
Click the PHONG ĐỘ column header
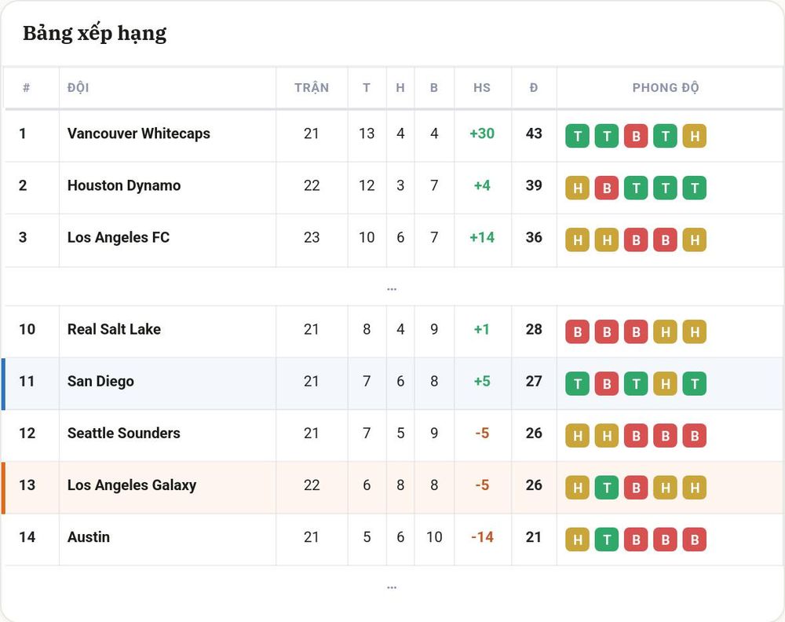[666, 88]
